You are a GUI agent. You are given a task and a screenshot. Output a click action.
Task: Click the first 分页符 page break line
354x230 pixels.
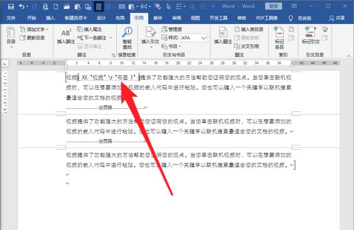106,108
